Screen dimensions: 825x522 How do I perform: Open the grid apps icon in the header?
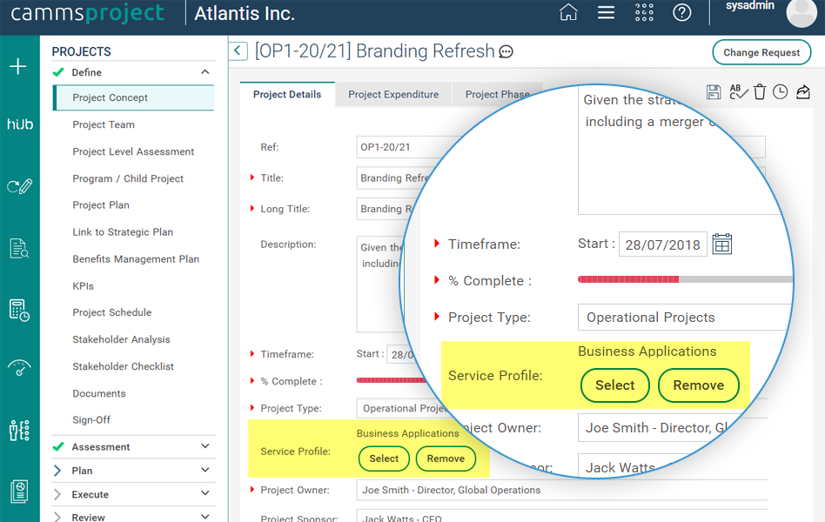644,12
